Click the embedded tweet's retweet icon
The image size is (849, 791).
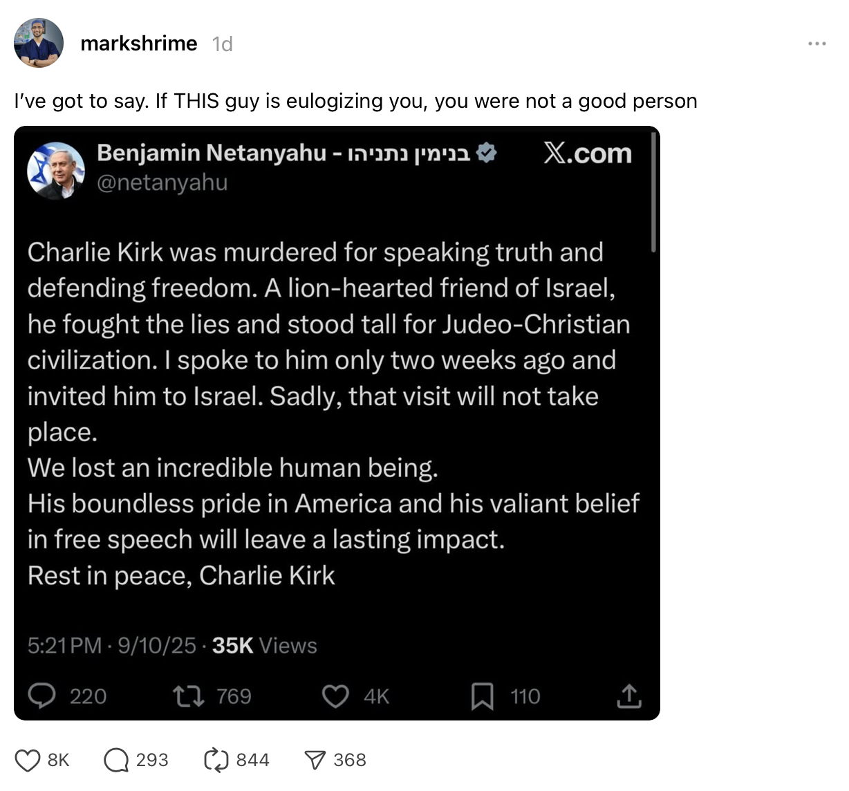189,696
